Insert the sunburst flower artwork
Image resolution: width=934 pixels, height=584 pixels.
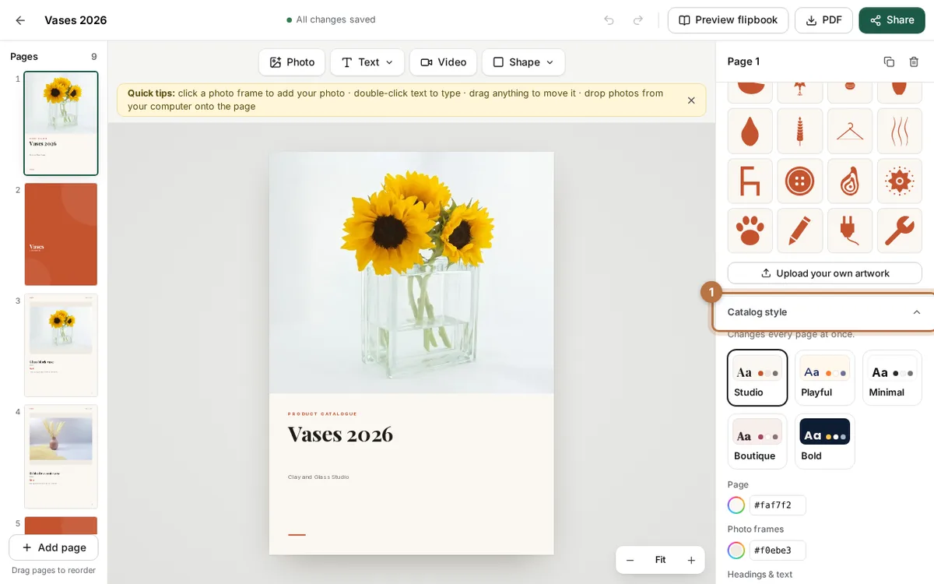click(900, 181)
